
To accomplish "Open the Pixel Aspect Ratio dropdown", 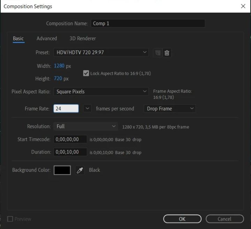I will 101,92.
